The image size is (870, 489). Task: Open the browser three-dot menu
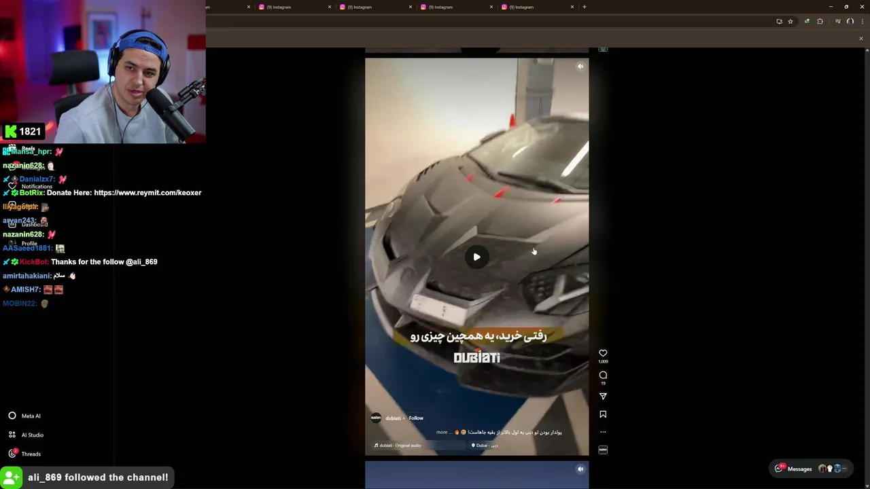point(861,22)
